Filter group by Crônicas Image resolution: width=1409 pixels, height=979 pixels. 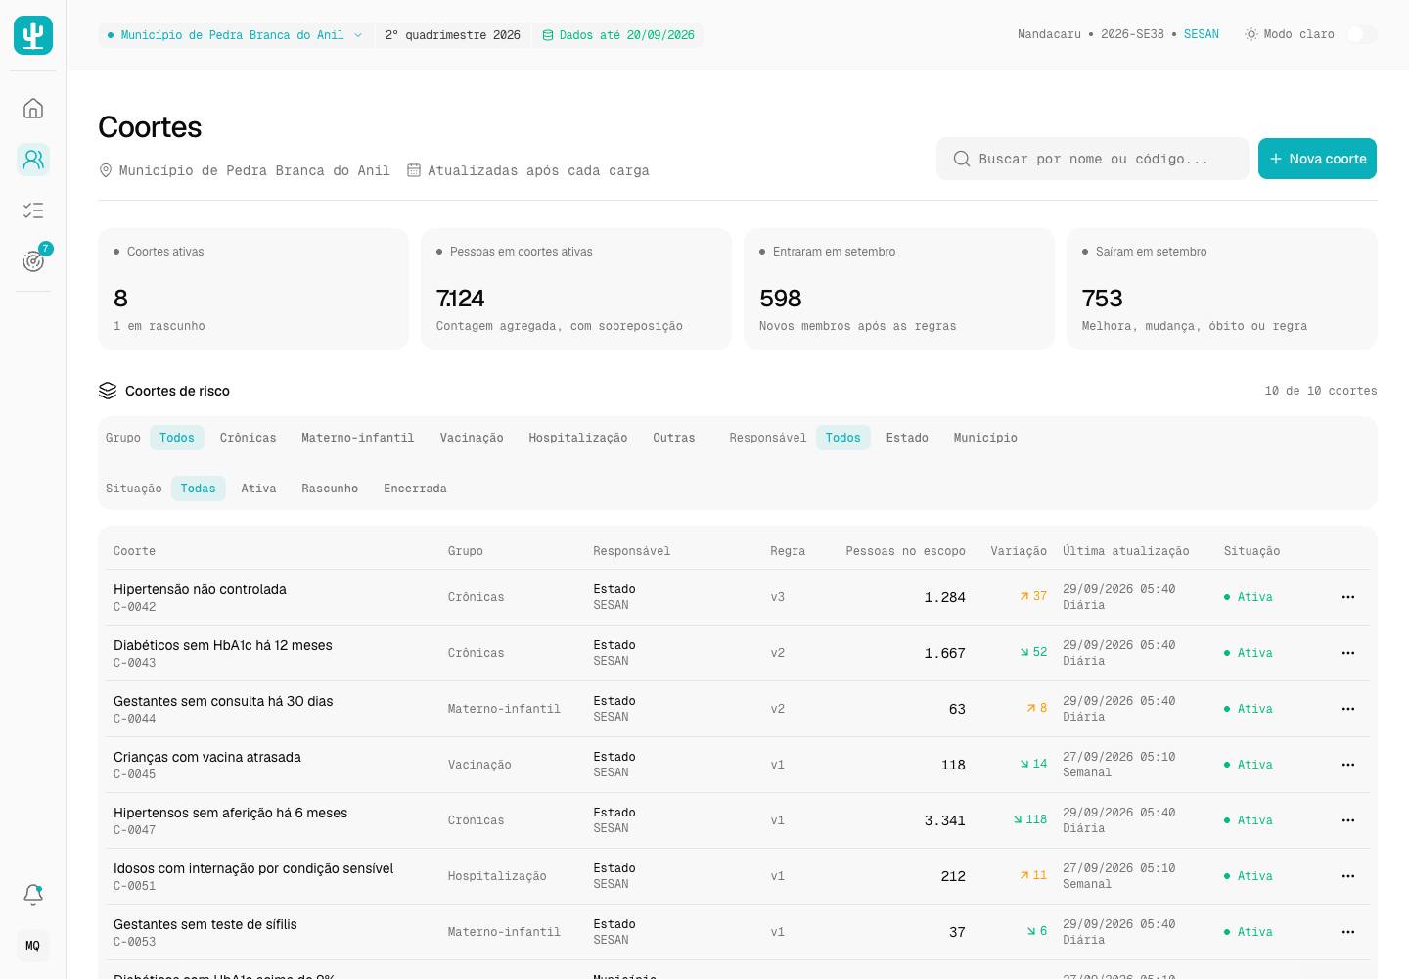249,438
